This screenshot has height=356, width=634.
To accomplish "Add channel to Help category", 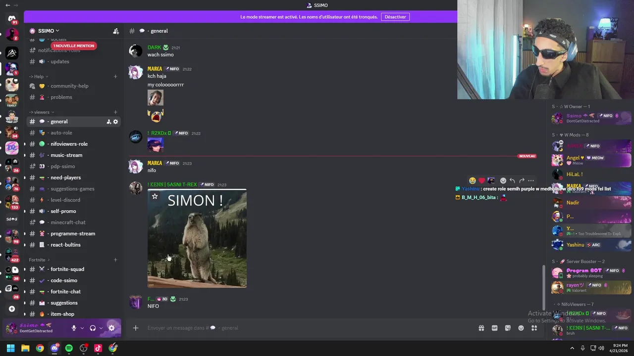I will click(115, 77).
